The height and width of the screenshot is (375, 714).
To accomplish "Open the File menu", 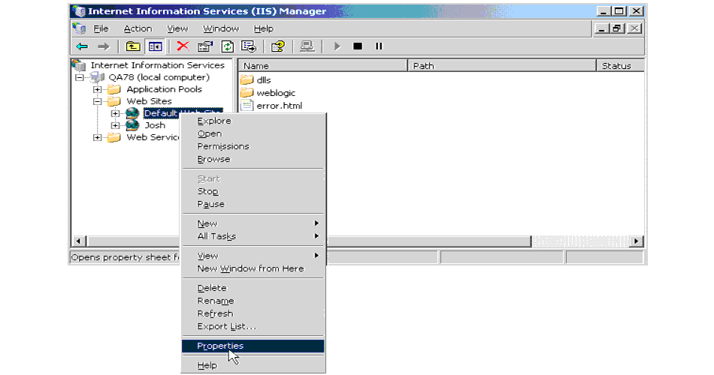I will pyautogui.click(x=101, y=28).
